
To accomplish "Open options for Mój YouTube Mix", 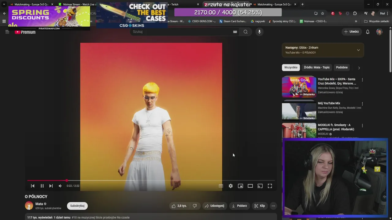I will tap(362, 104).
